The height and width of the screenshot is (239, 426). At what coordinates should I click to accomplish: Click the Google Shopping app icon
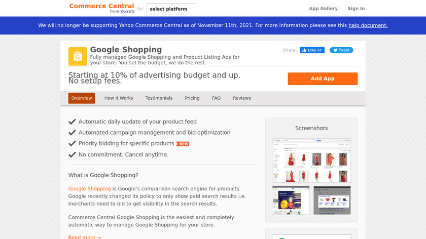click(78, 56)
